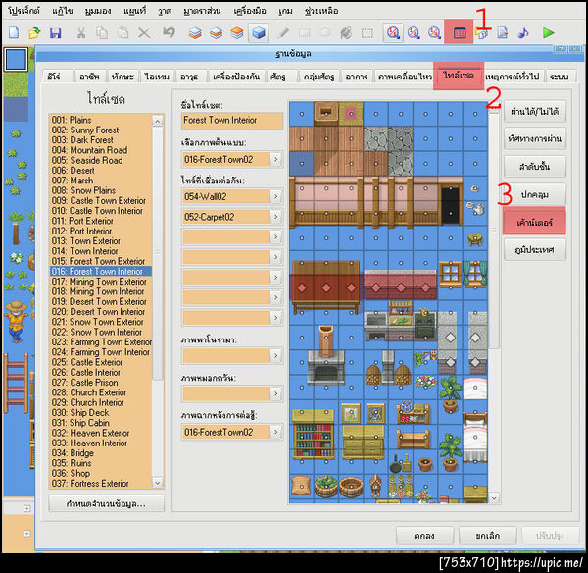Click the Paste clipboard icon
Viewport: 588px width, 573px height.
click(x=123, y=33)
